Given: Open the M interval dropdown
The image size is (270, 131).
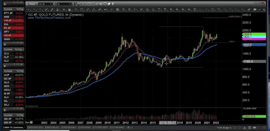Looking at the screenshot, I should 70,4.
